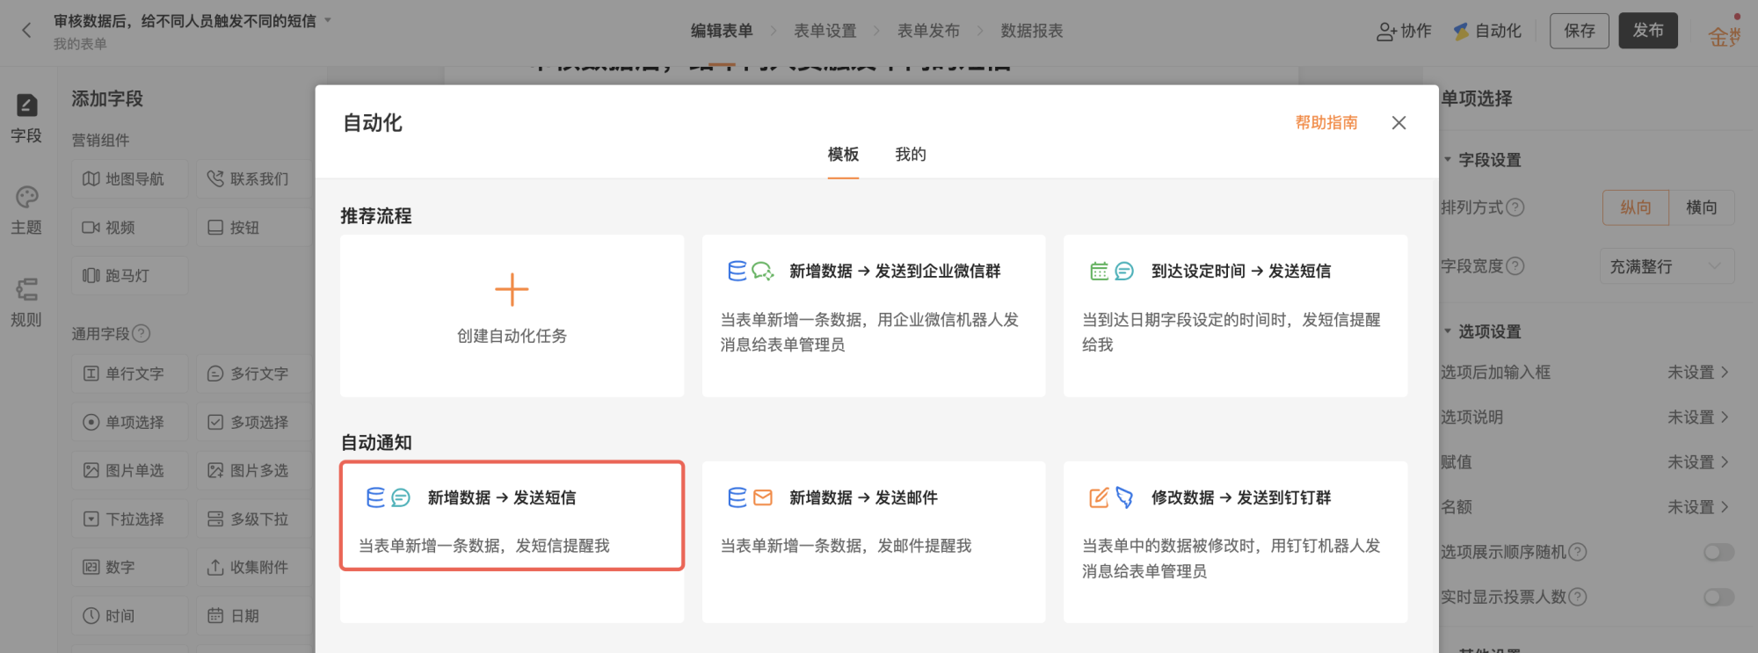1758x653 pixels.
Task: Select 新增数据→发送到企业微信群 template
Action: (x=874, y=316)
